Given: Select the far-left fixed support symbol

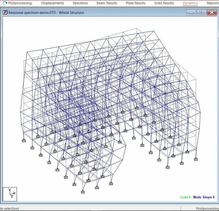Looking at the screenshot, I should [24, 141].
